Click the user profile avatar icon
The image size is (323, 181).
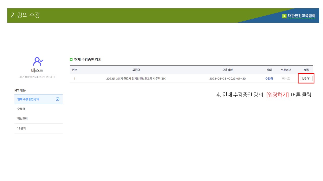(x=38, y=61)
